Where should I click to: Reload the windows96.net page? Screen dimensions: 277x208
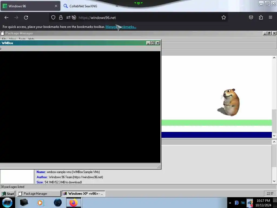[x=26, y=18]
